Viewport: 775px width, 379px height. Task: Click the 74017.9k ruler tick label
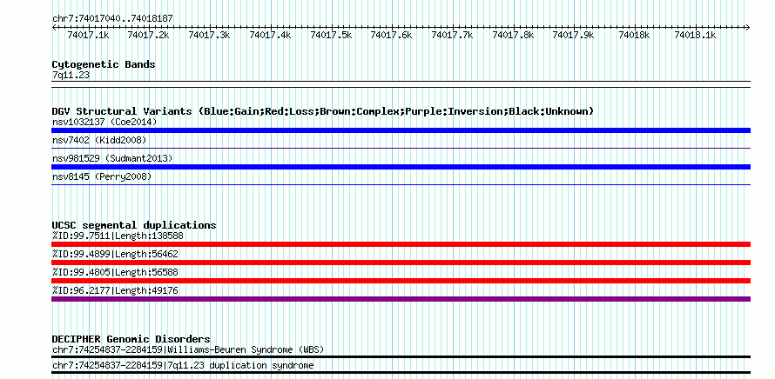click(x=573, y=35)
